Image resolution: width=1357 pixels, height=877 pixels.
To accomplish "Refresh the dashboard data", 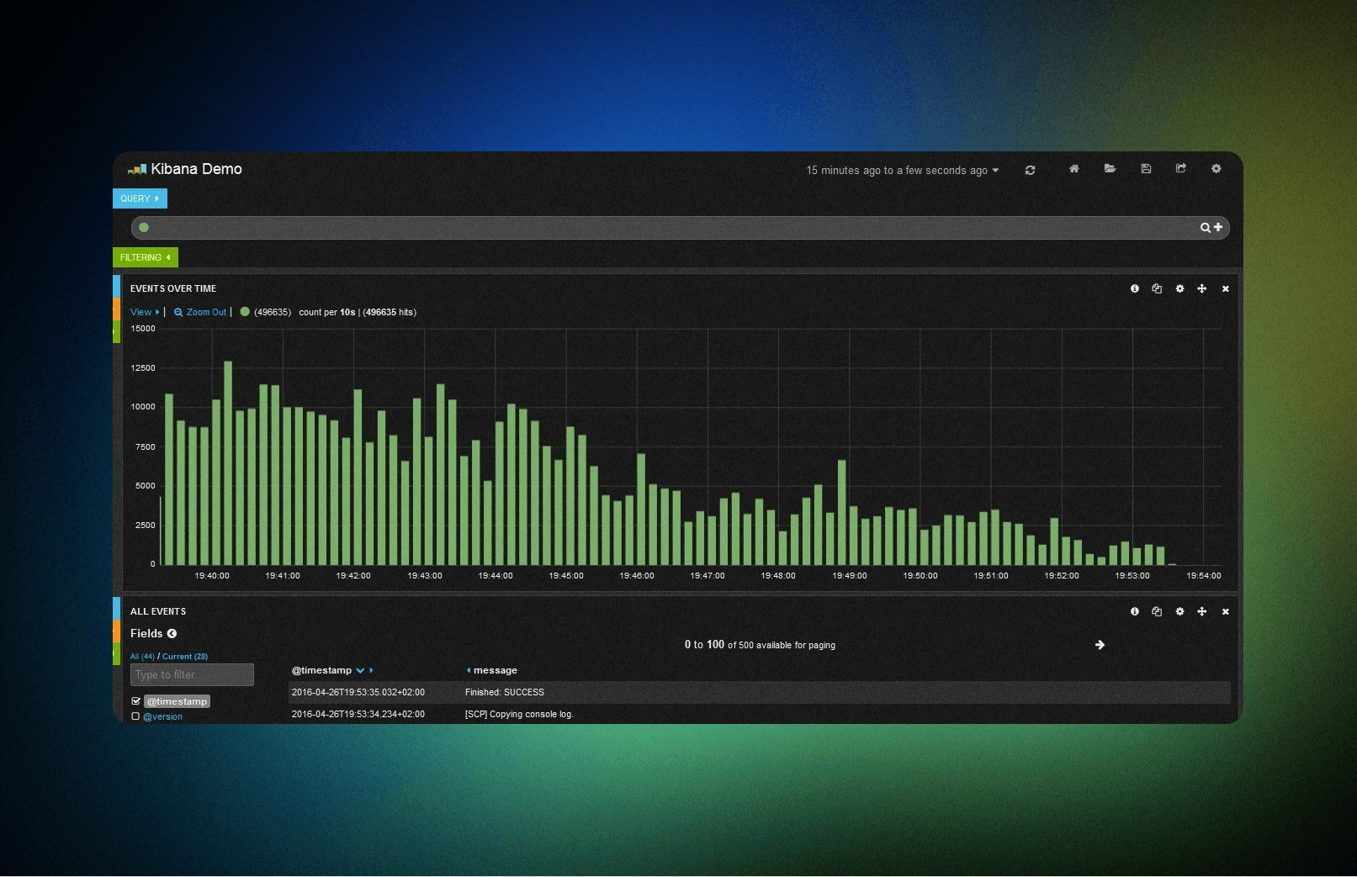I will click(1030, 170).
